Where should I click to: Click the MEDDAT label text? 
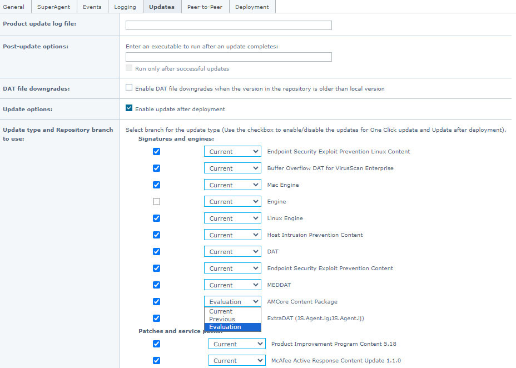point(279,285)
